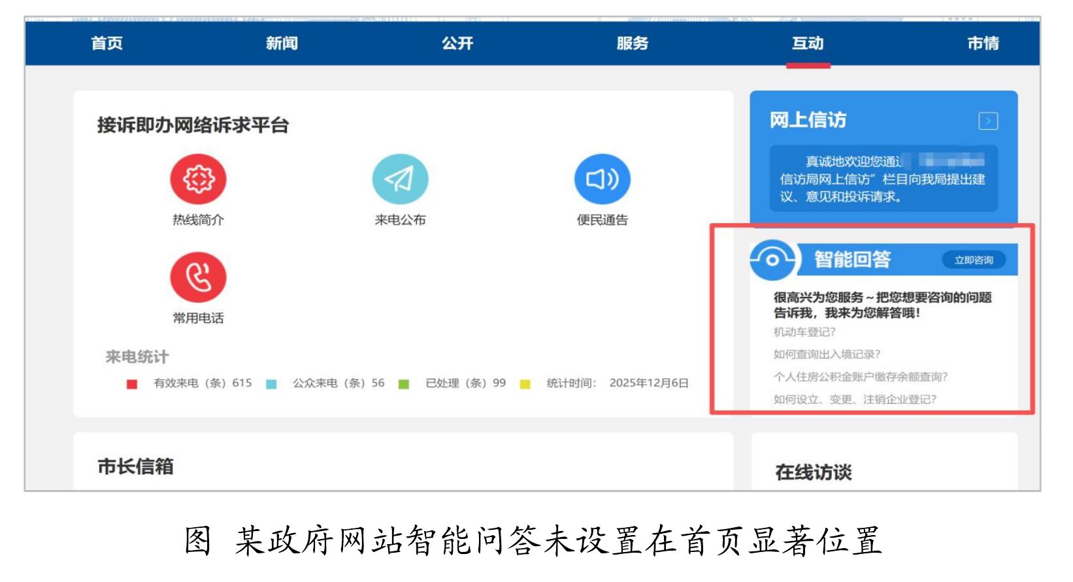Click the 来电统计 label

137,357
